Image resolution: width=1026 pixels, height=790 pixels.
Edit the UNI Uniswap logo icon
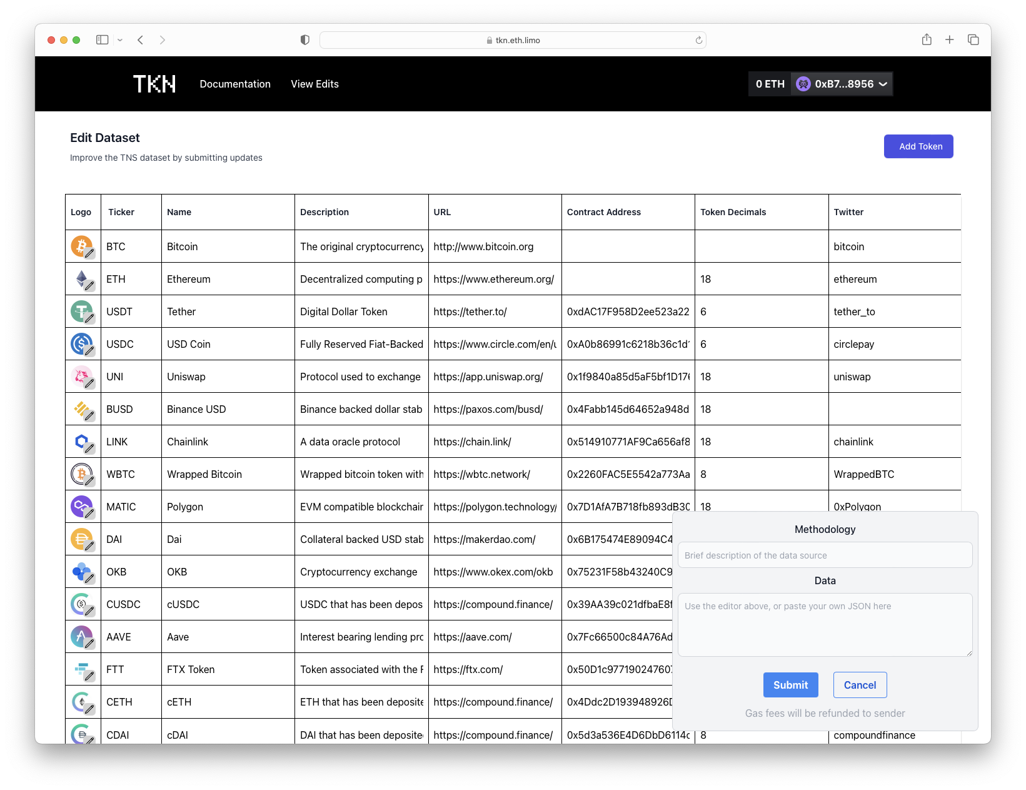pyautogui.click(x=90, y=383)
